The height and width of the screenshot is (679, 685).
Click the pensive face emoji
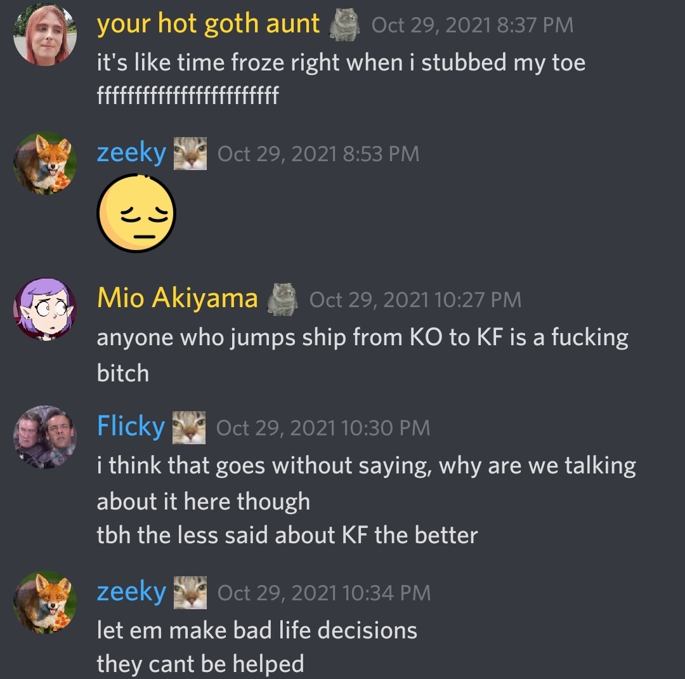pyautogui.click(x=136, y=213)
